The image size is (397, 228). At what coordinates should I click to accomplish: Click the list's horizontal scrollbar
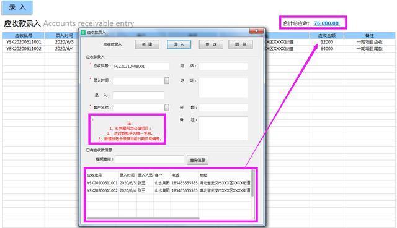(143, 218)
